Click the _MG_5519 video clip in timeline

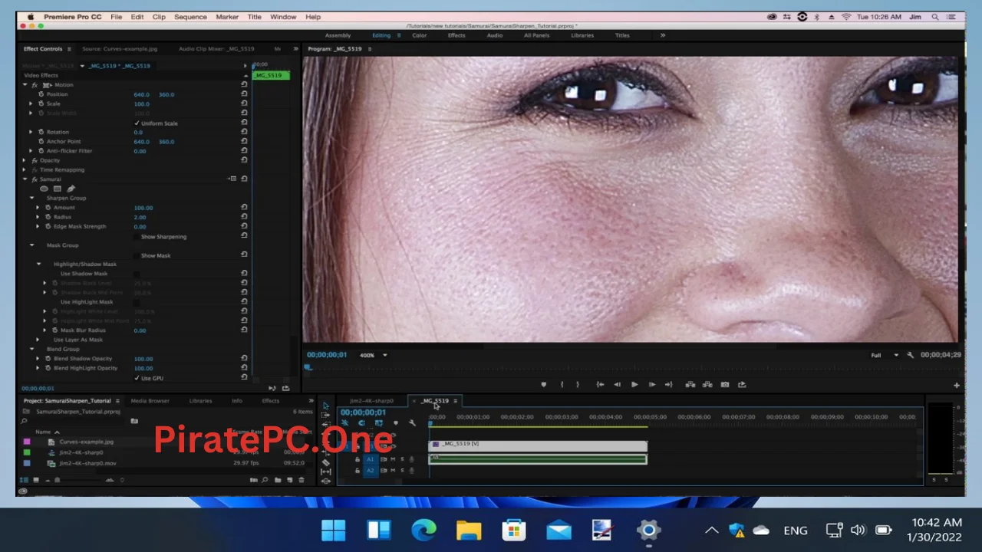coord(538,445)
